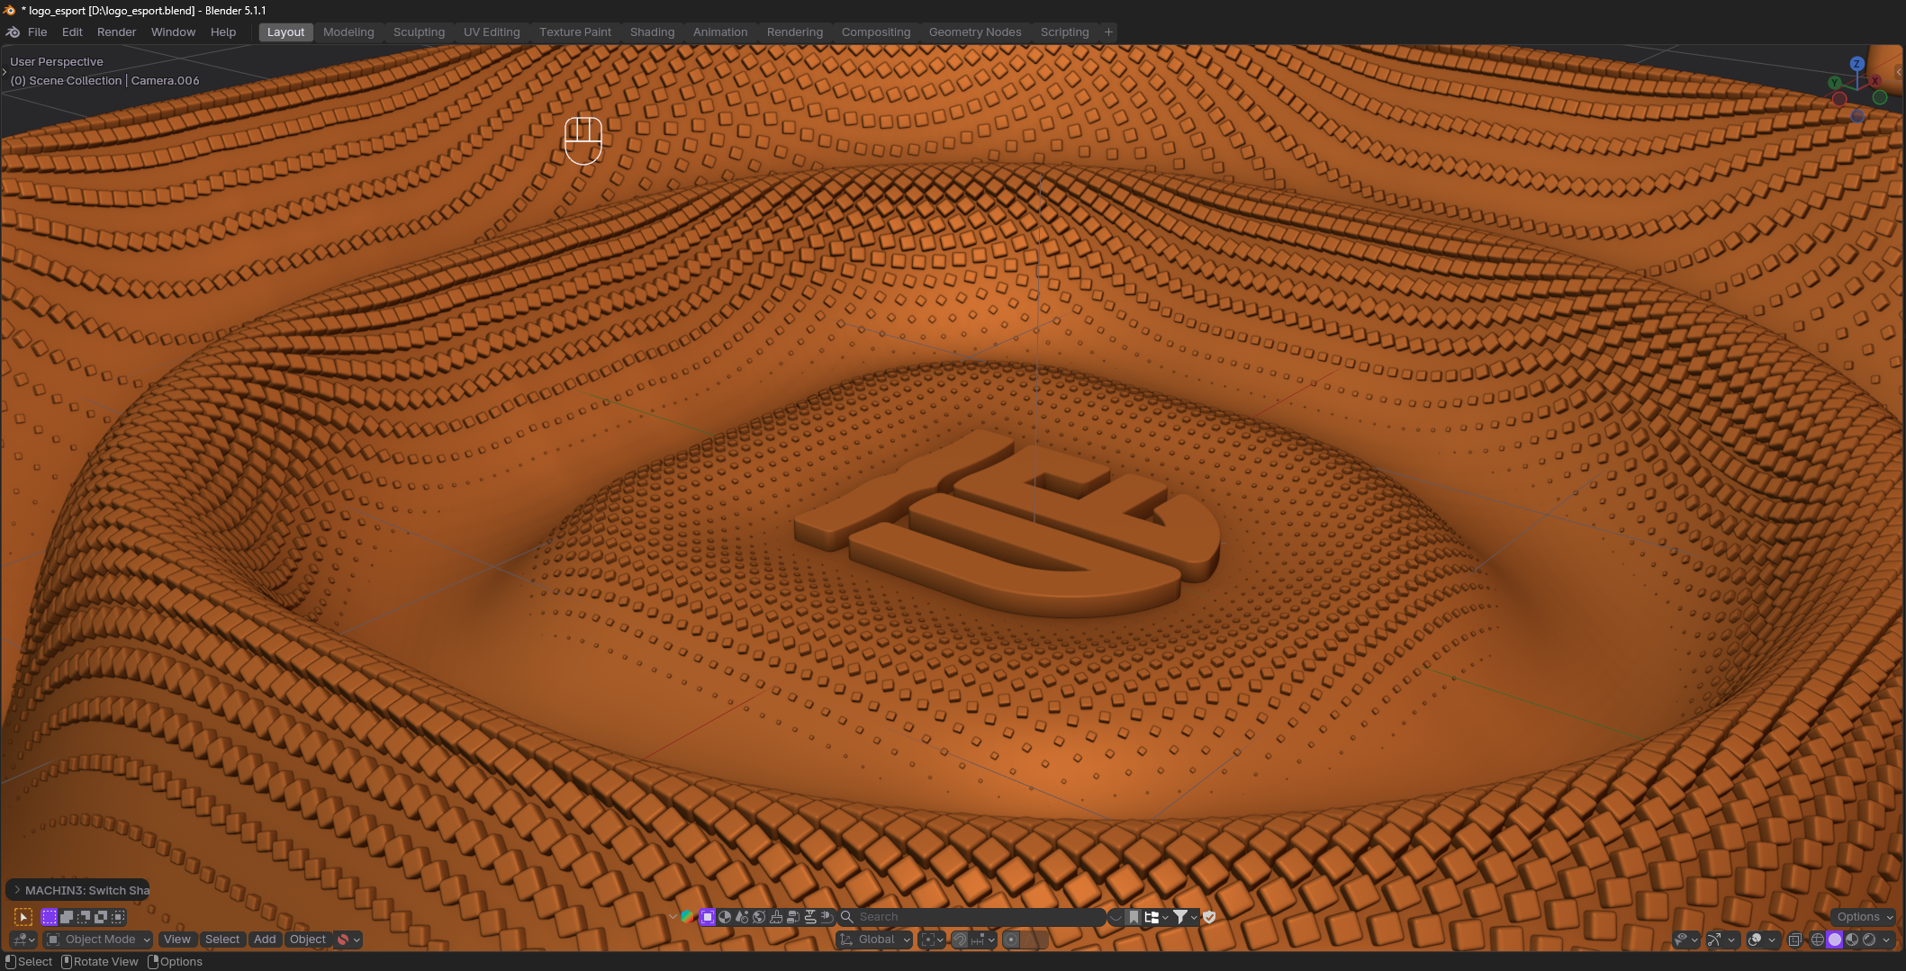The height and width of the screenshot is (971, 1906).
Task: Click the multicolored hexagon icon beside search
Action: 688,917
